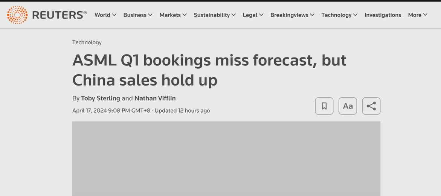Share the article via share icon
This screenshot has width=441, height=196.
point(371,106)
